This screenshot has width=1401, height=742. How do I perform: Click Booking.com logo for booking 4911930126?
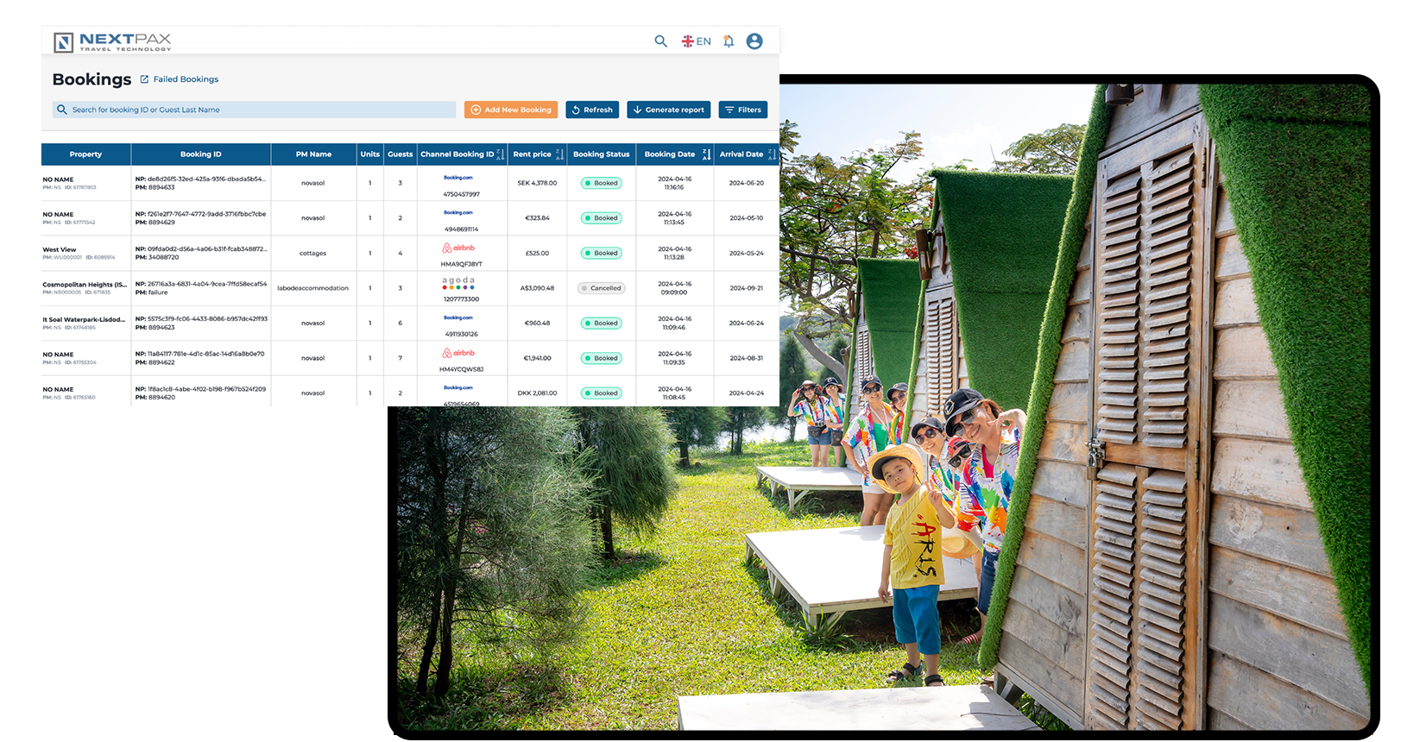458,318
